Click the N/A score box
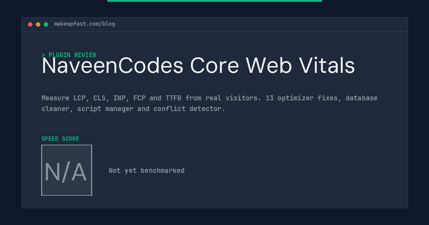The image size is (429, 225). (66, 170)
